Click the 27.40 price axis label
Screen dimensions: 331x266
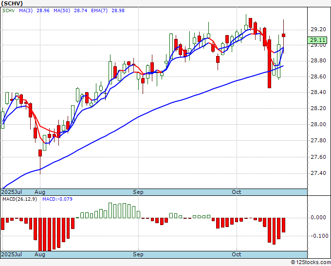click(x=318, y=173)
